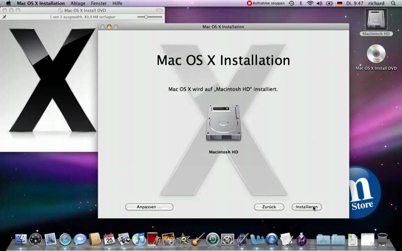Open battery status menu
This screenshot has height=251, width=402.
click(329, 3)
